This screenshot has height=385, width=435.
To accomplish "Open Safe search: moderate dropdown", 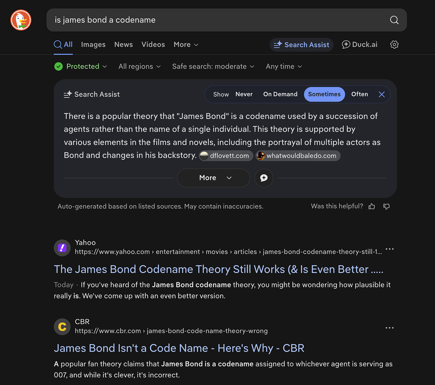I will click(213, 66).
